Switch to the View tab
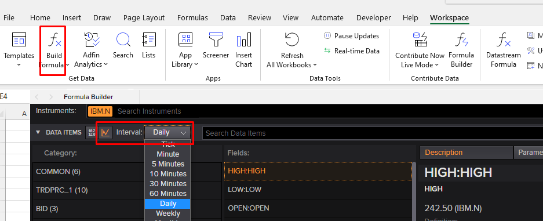The image size is (543, 221). tap(290, 17)
